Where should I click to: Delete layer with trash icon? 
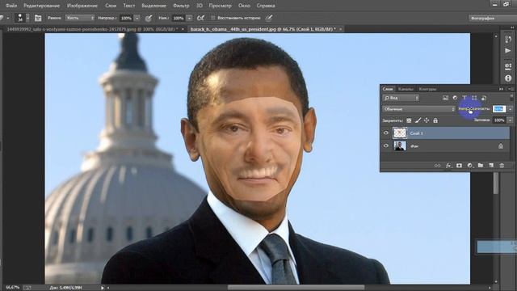point(502,166)
